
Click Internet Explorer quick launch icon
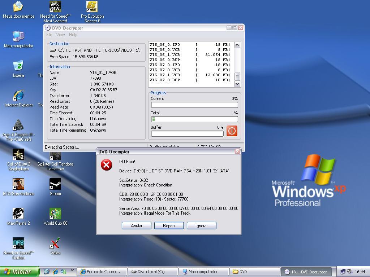click(x=56, y=272)
